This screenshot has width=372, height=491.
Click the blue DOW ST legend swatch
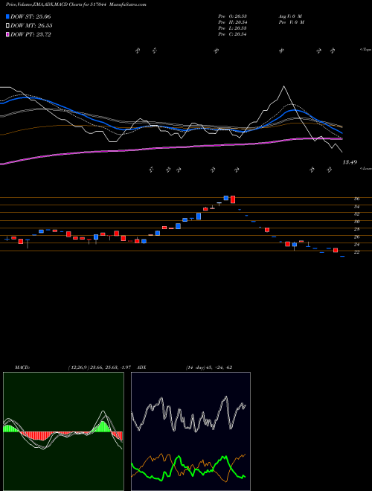point(7,16)
